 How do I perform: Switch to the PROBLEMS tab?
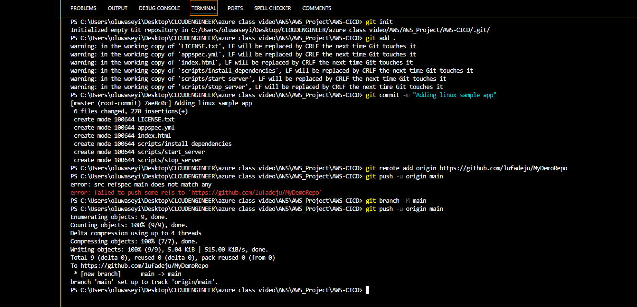83,8
